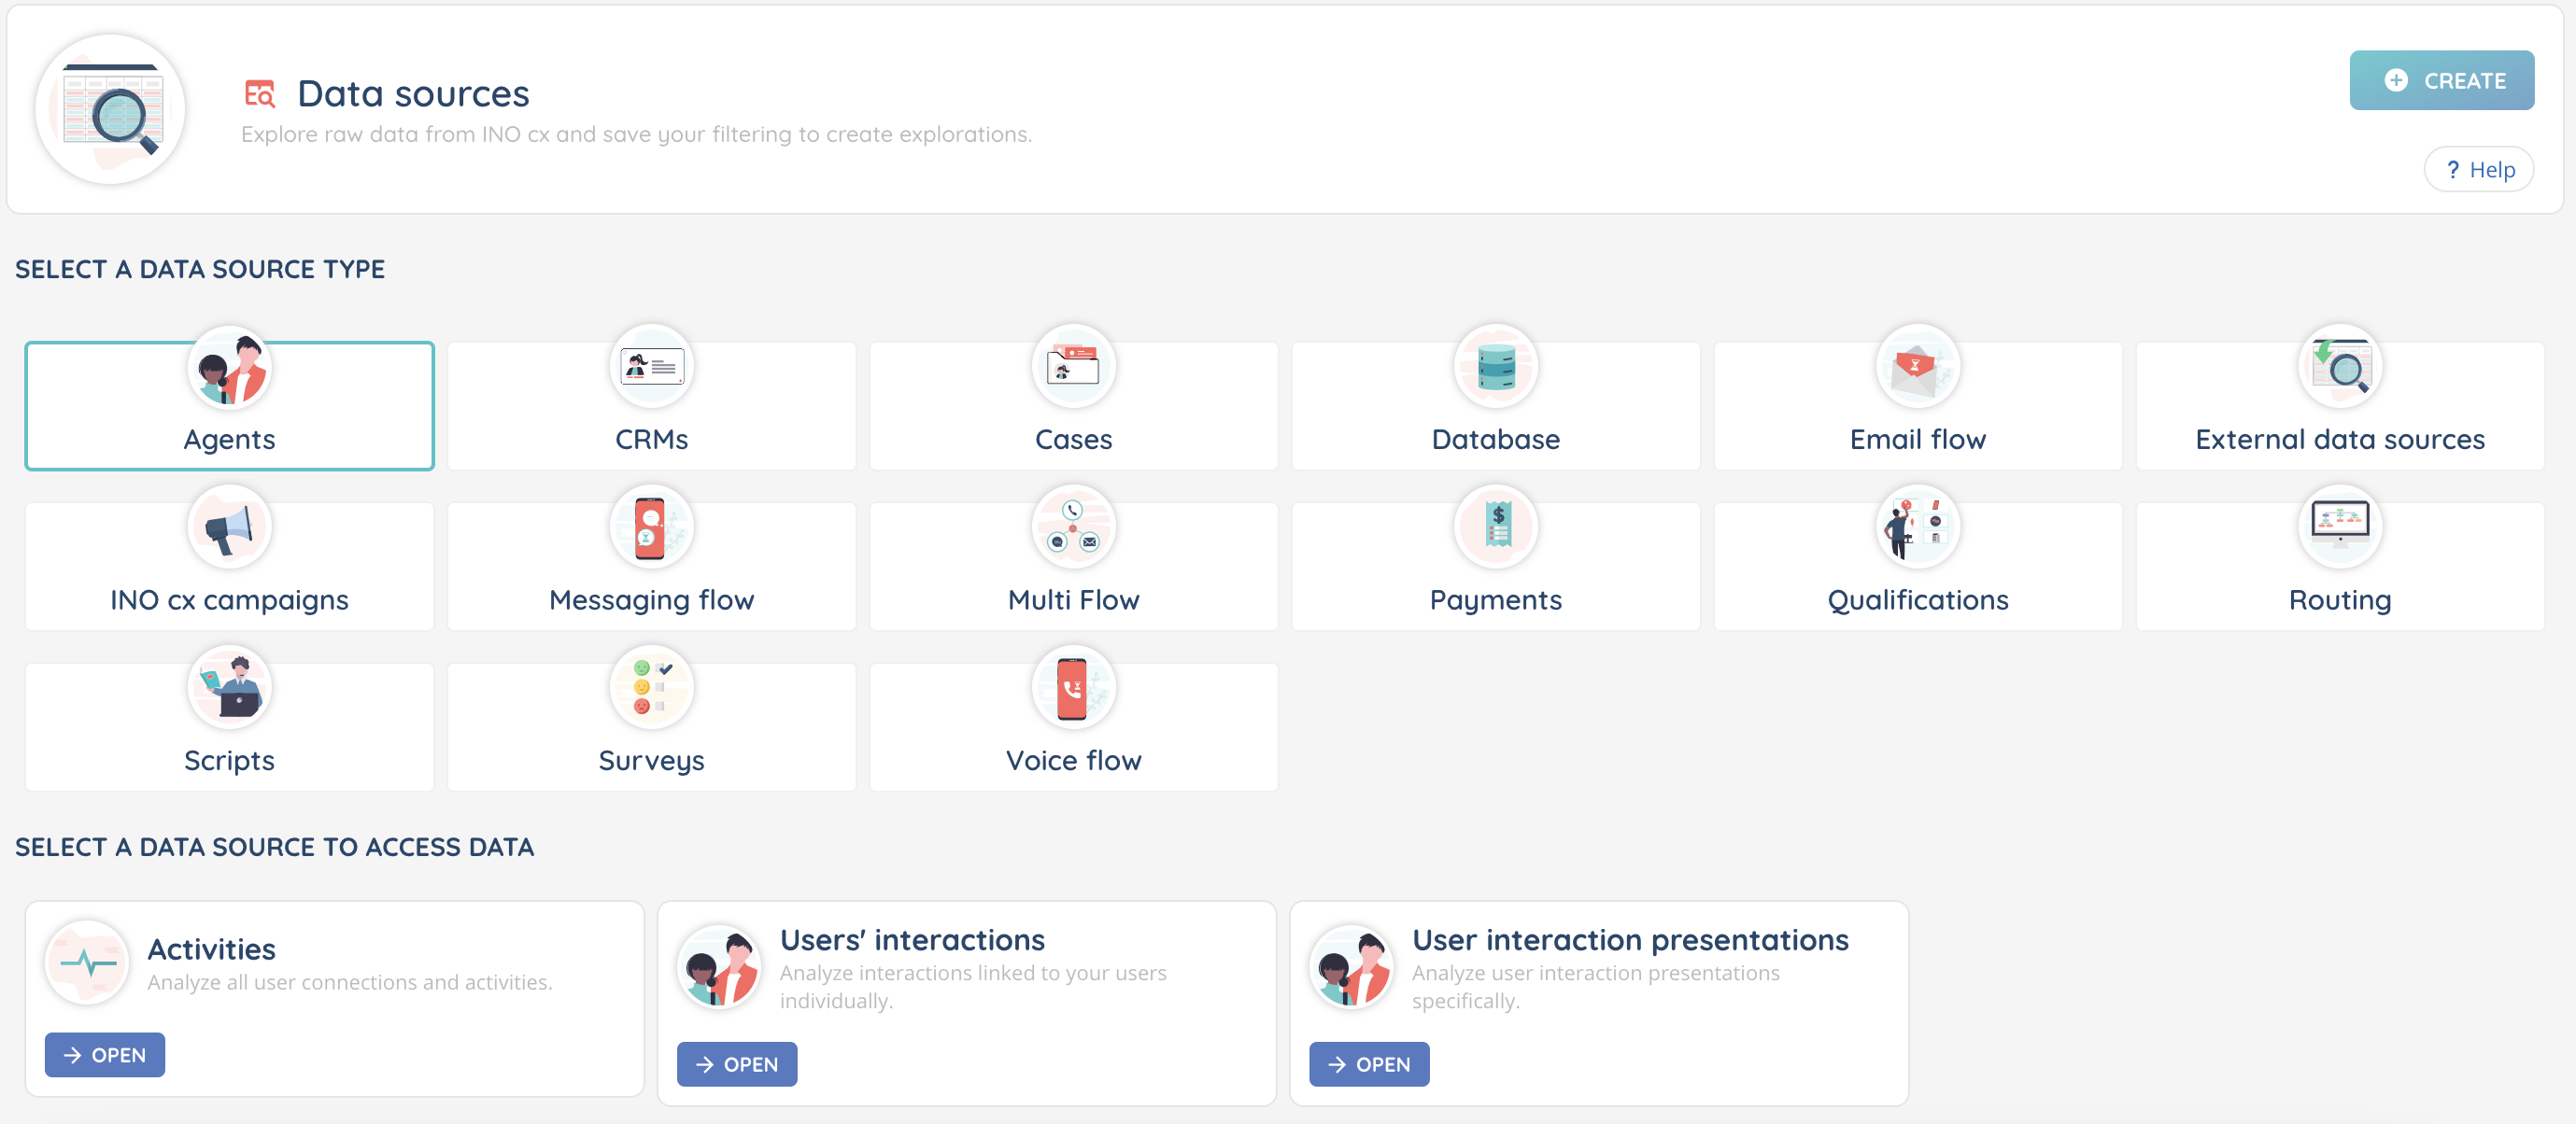Select the Surveys smiley faces icon

tap(651, 687)
